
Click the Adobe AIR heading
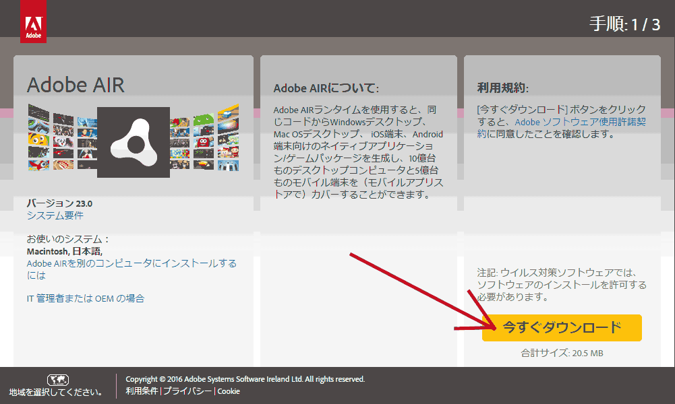(76, 85)
